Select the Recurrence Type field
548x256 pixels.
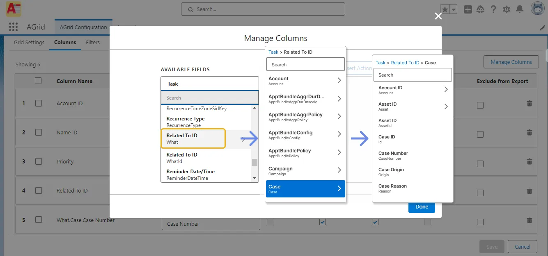[206, 122]
